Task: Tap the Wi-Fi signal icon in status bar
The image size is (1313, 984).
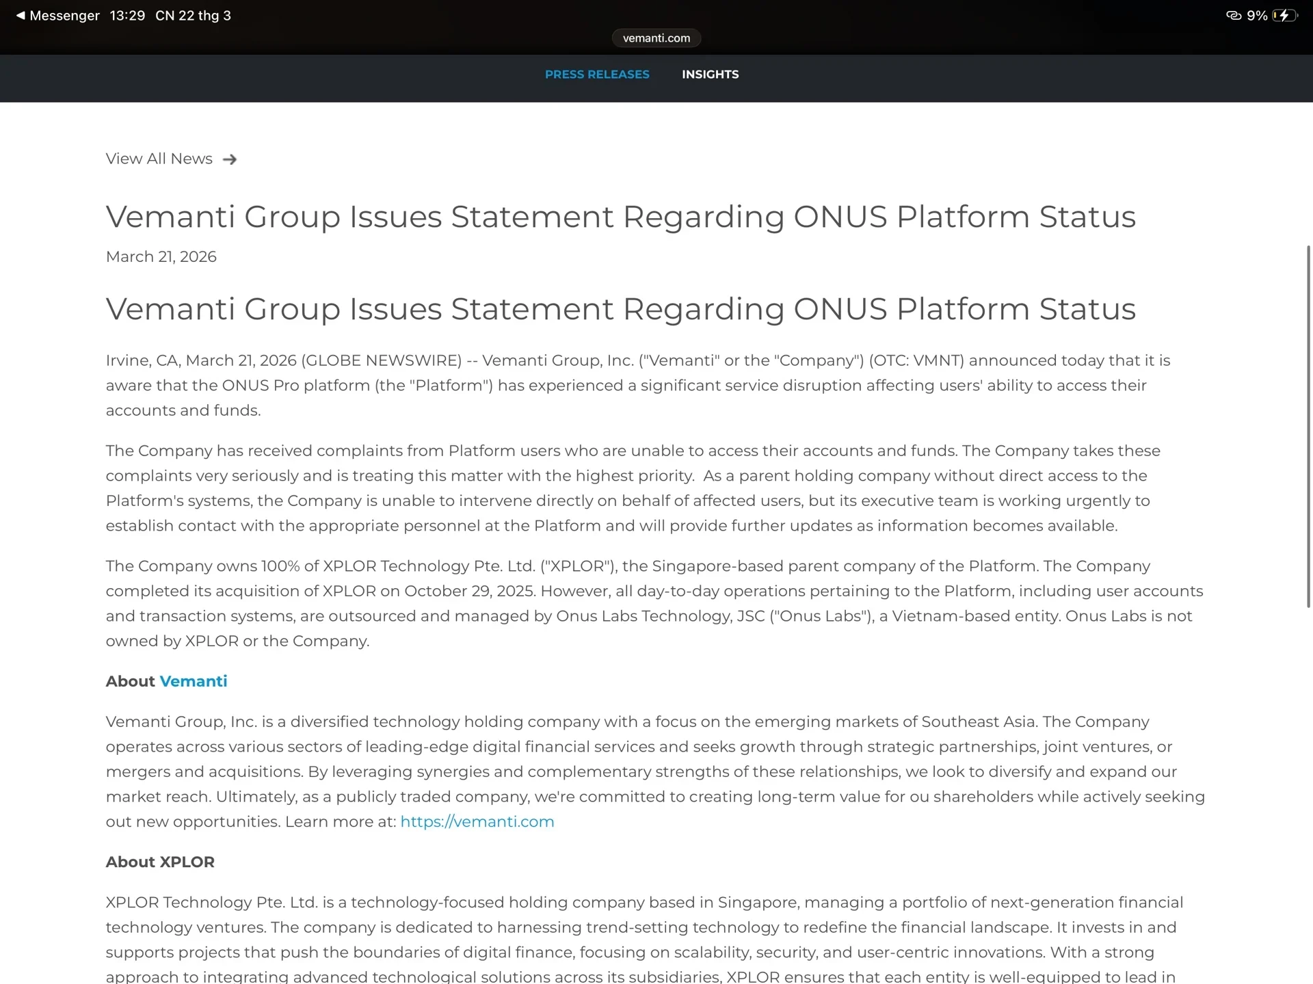Action: [1234, 15]
